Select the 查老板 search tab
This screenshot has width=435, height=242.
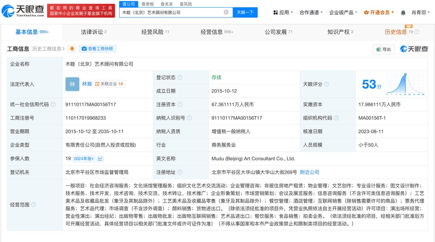147,4
